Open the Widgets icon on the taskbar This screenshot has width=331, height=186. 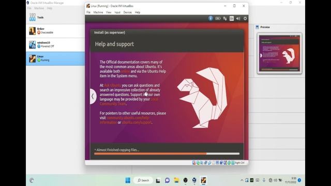[32, 180]
